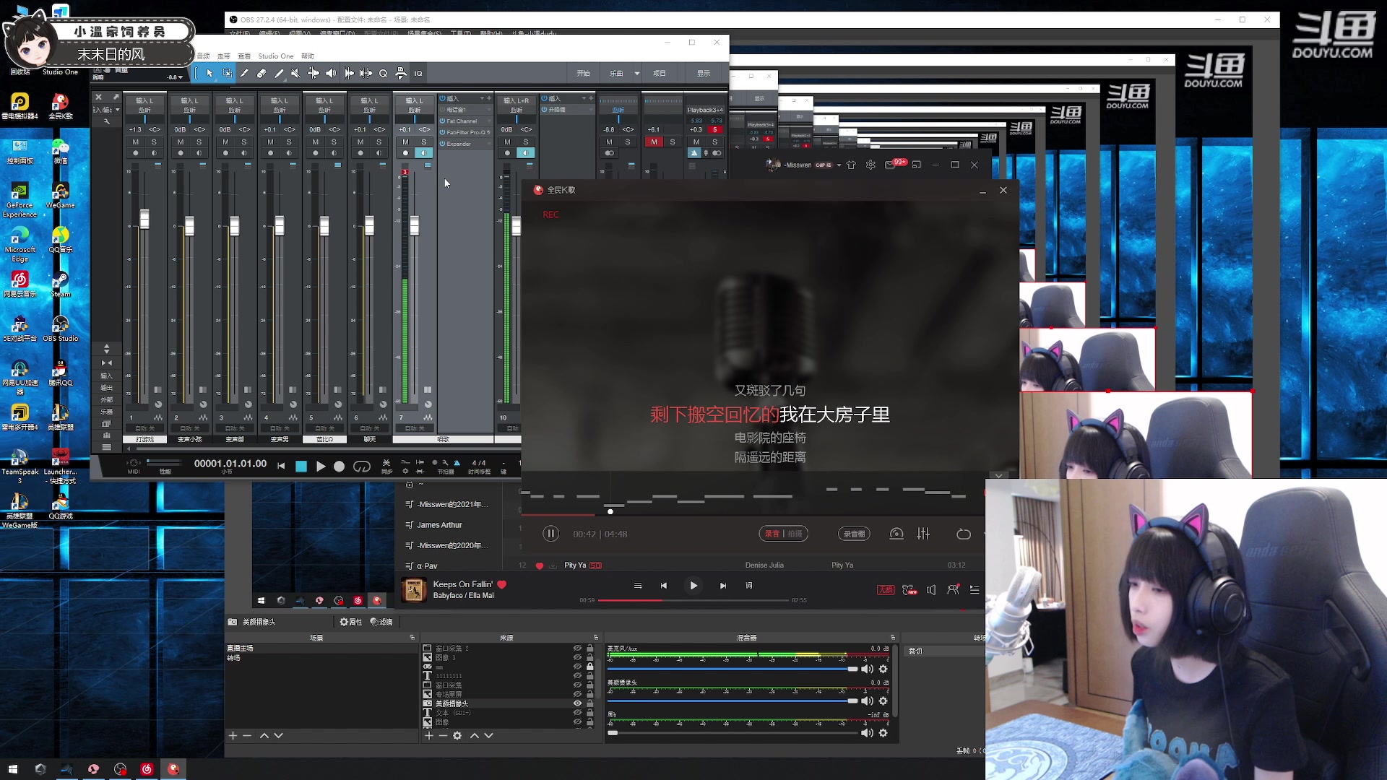The image size is (1387, 780).
Task: Click the 属性 properties button in OBS
Action: pyautogui.click(x=351, y=622)
